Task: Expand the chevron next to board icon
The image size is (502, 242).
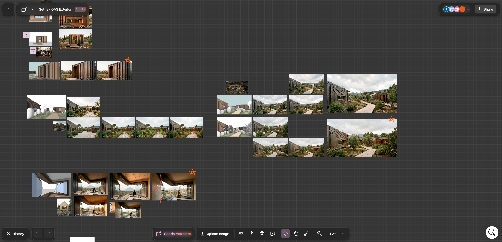Action: 32,9
